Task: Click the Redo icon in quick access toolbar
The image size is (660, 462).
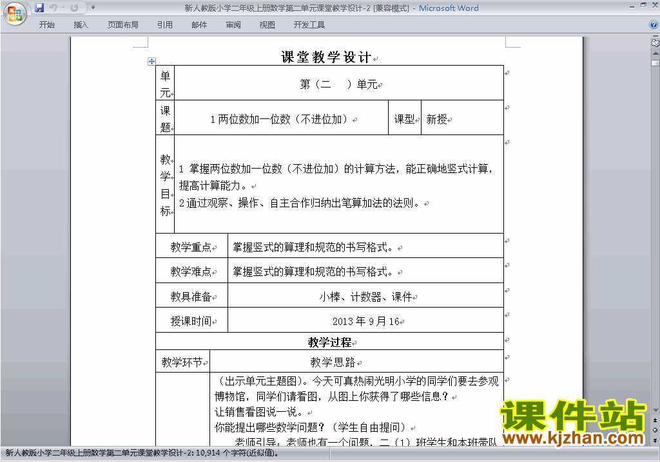Action: point(75,8)
